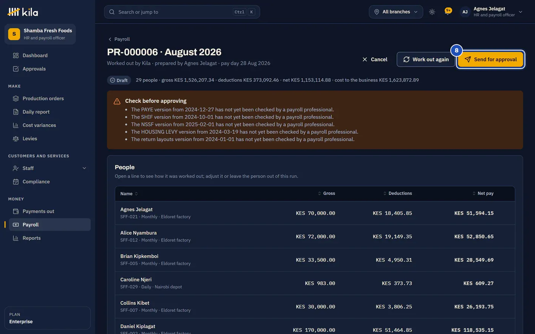This screenshot has height=334, width=535.
Task: Toggle the light/dark theme sun icon
Action: click(432, 12)
